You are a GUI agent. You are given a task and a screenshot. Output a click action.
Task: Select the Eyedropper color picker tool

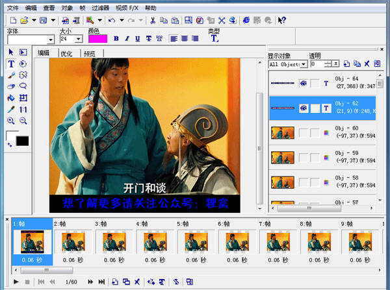pos(11,109)
